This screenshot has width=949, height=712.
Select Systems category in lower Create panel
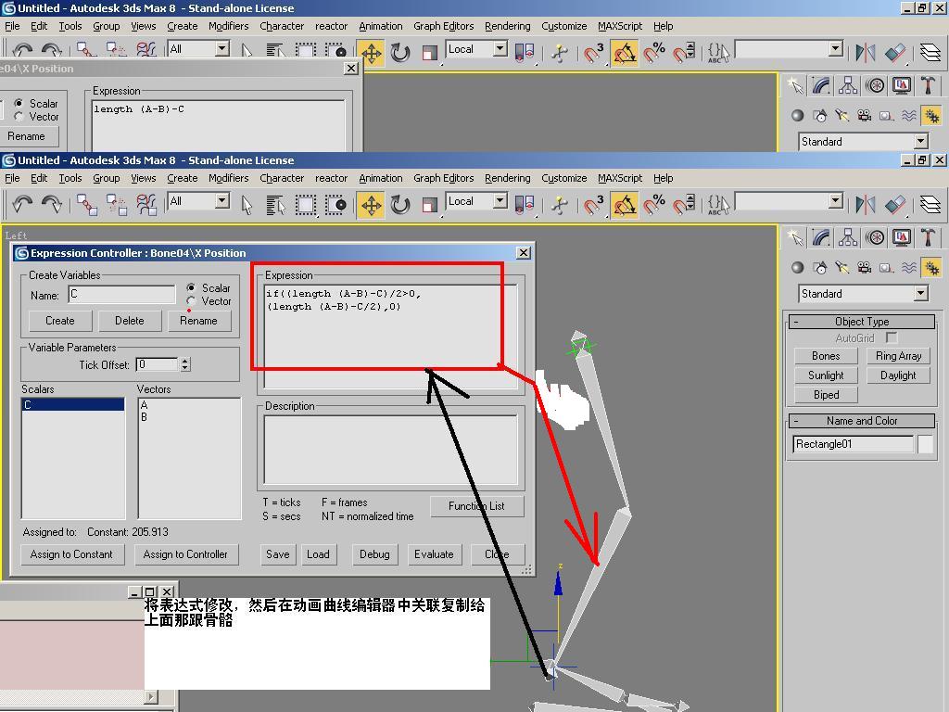pyautogui.click(x=931, y=267)
